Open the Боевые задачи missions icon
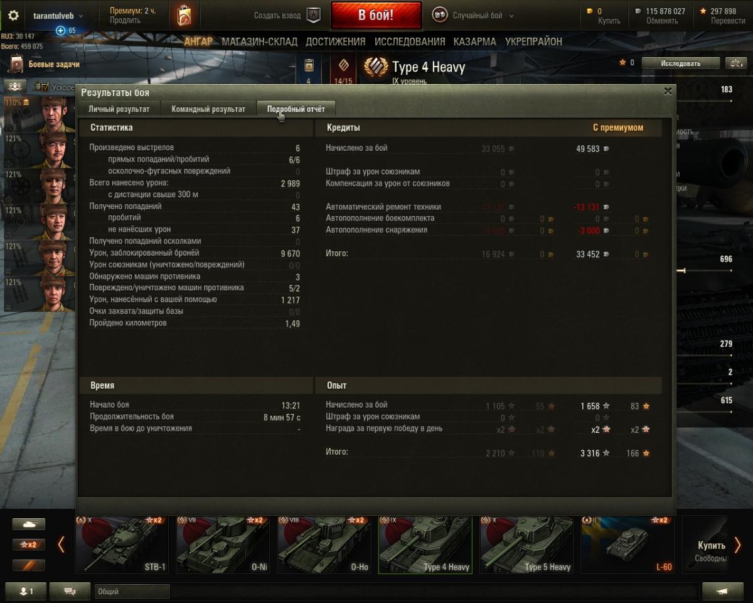The height and width of the screenshot is (603, 753). click(x=16, y=63)
